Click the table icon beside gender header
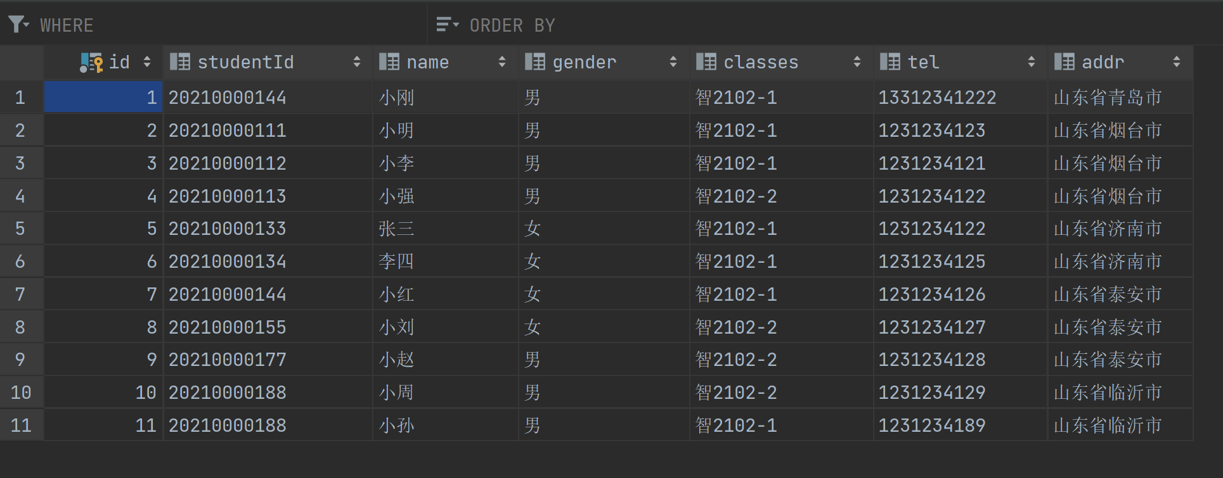This screenshot has width=1223, height=478. pos(535,61)
